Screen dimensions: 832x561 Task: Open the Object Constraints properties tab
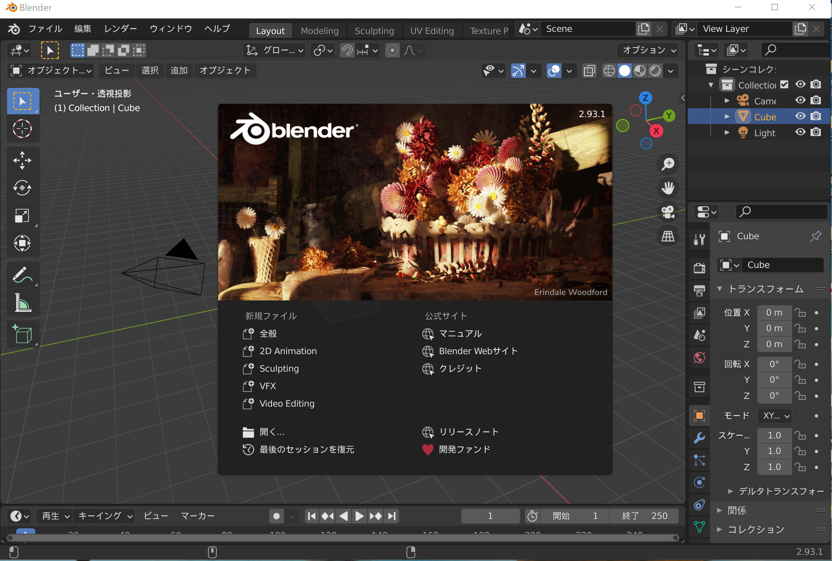tap(699, 504)
